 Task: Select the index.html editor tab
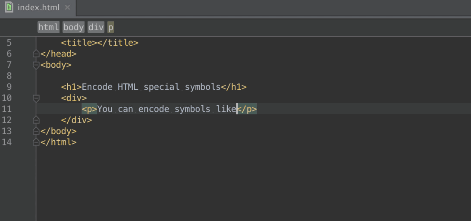38,8
